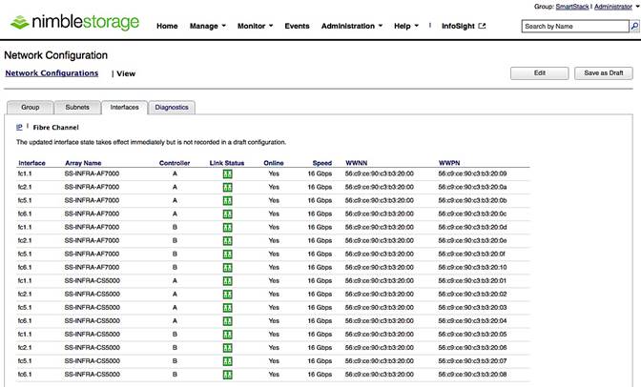
Task: Switch to the Subnets tab
Action: 77,108
